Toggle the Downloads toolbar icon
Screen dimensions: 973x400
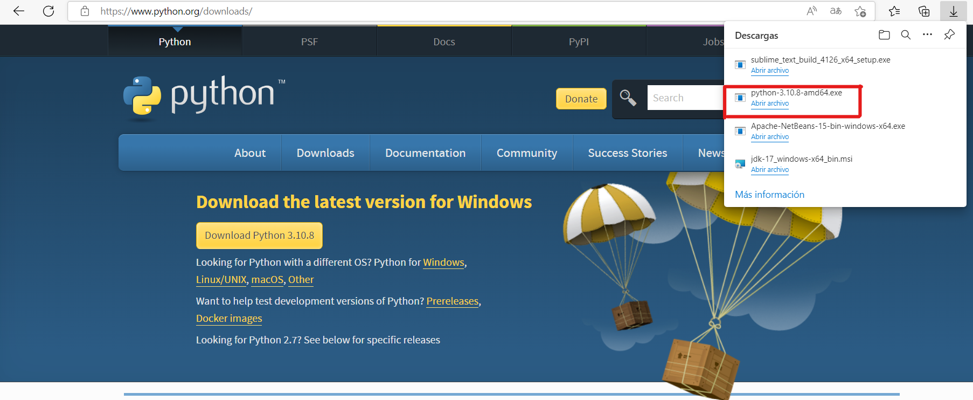point(953,11)
